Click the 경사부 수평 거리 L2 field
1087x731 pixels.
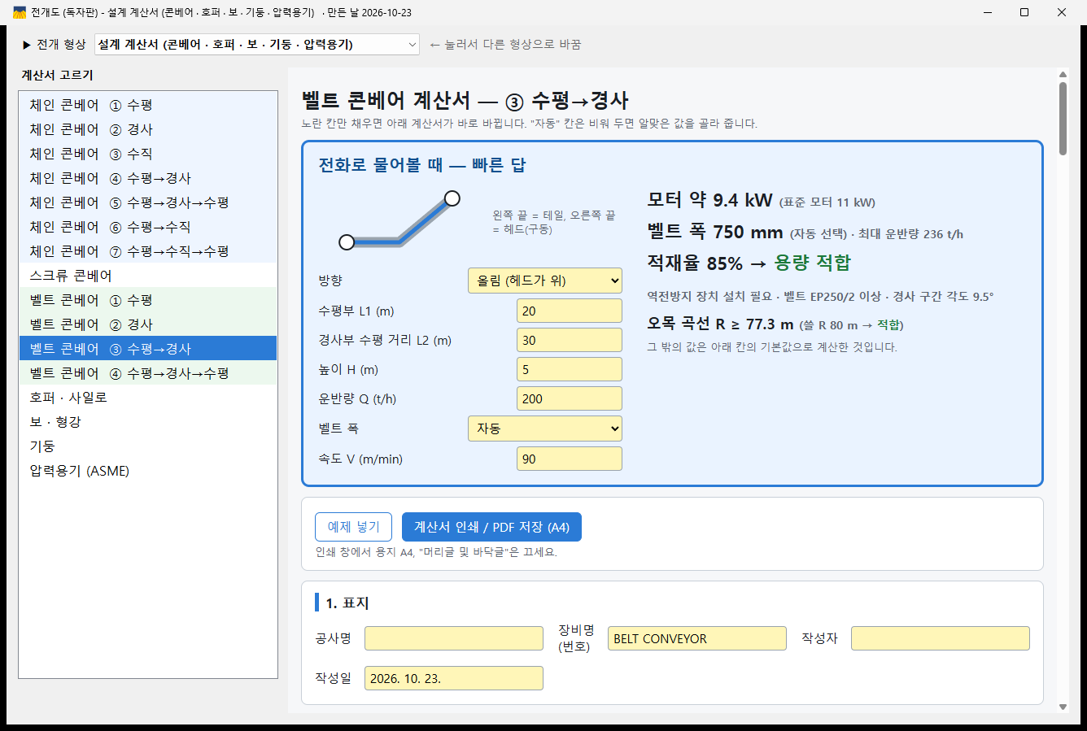[x=570, y=340]
